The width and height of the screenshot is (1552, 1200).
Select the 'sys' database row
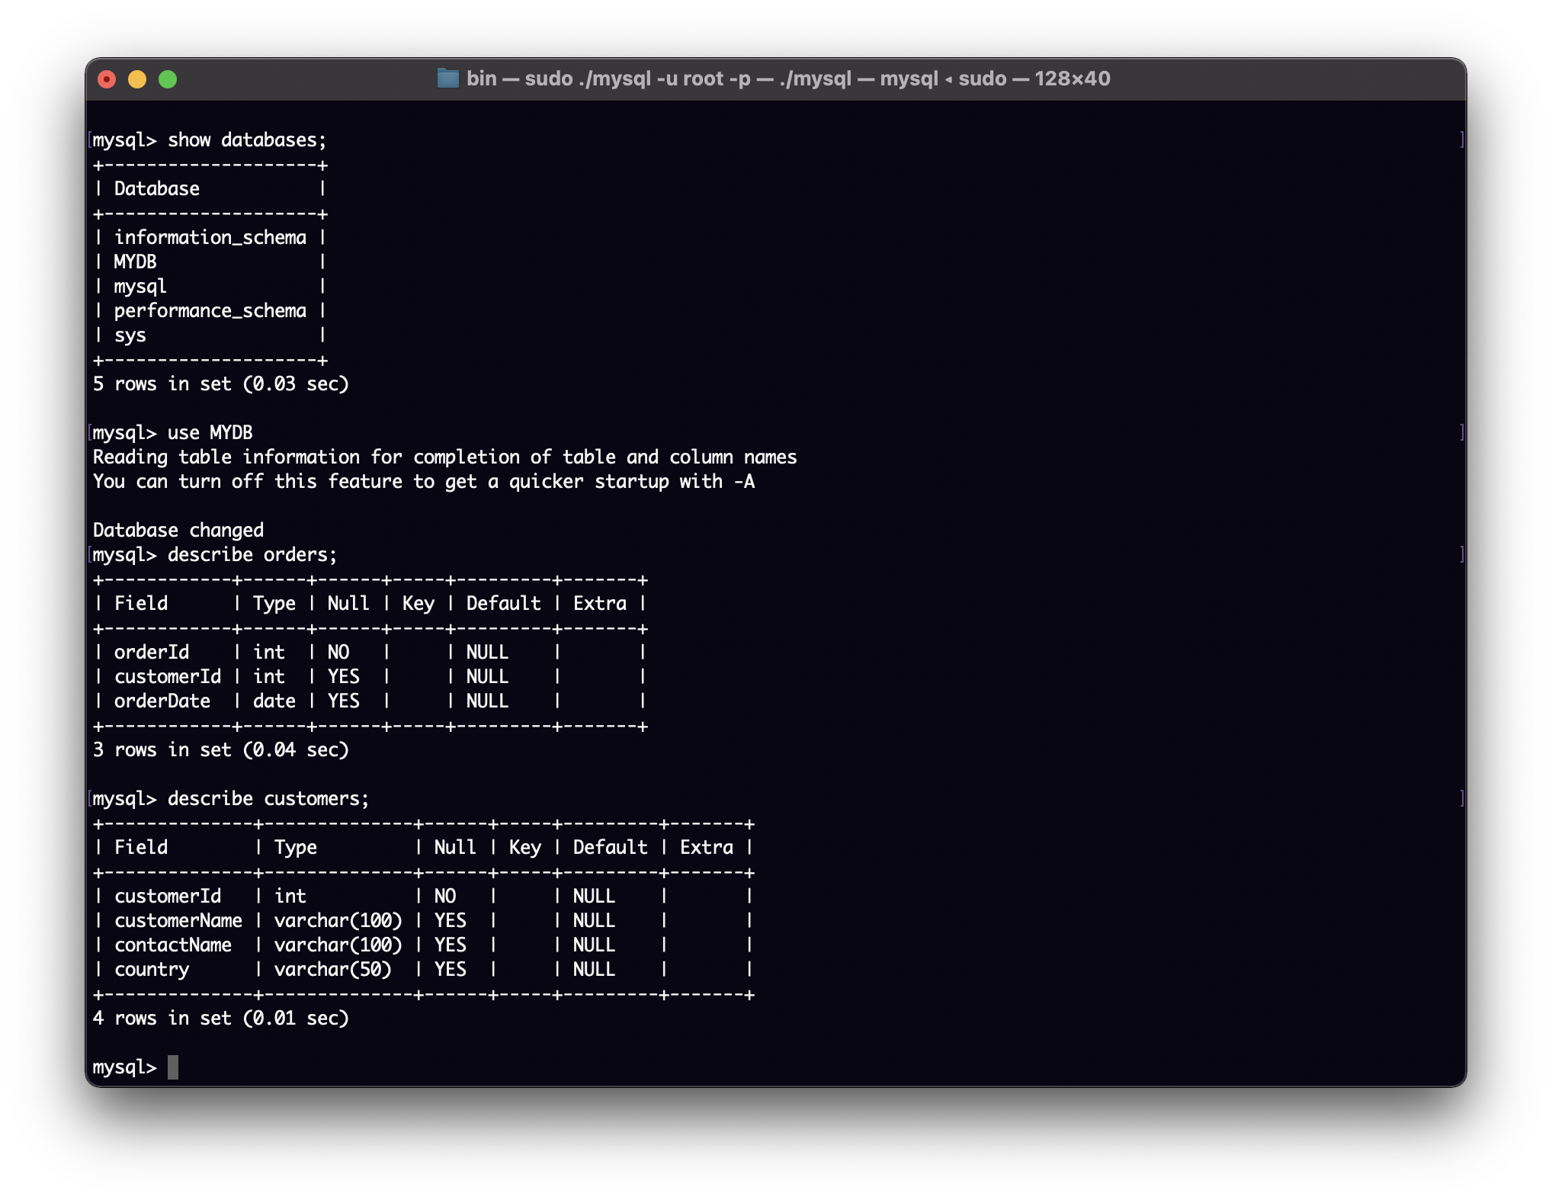coord(130,335)
